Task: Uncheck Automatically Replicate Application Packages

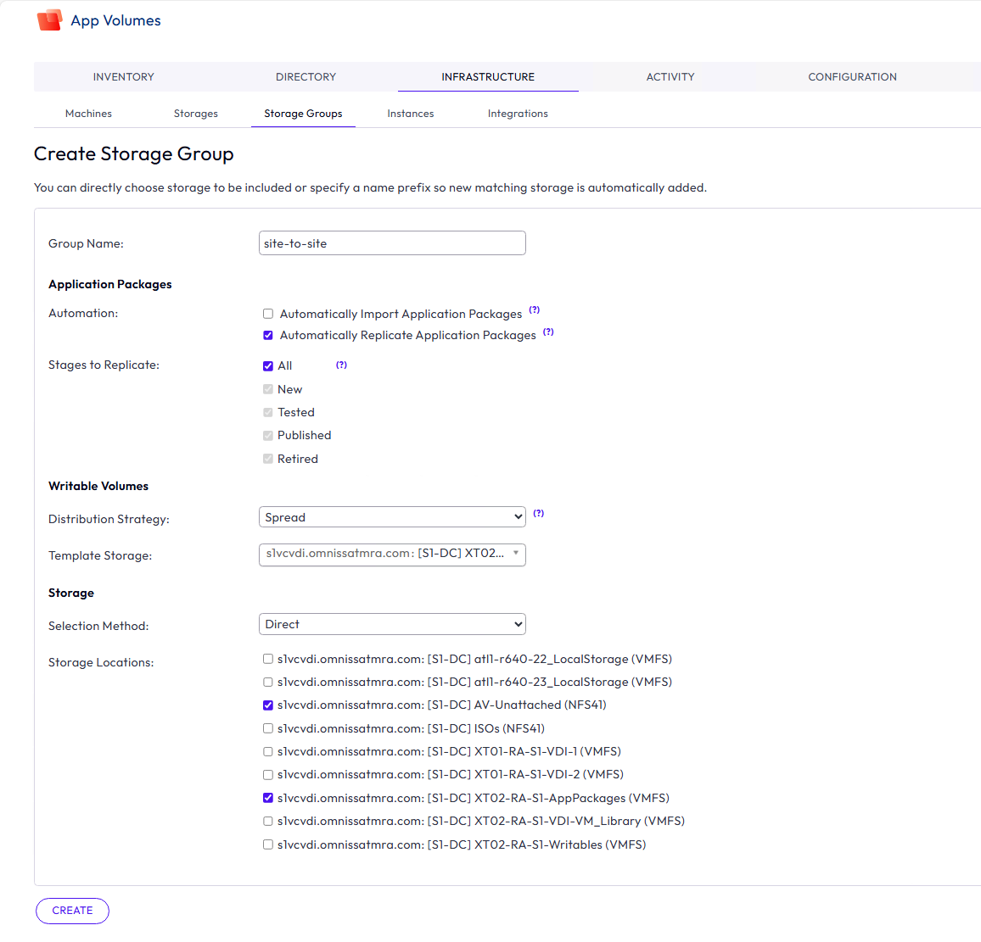Action: pos(268,335)
